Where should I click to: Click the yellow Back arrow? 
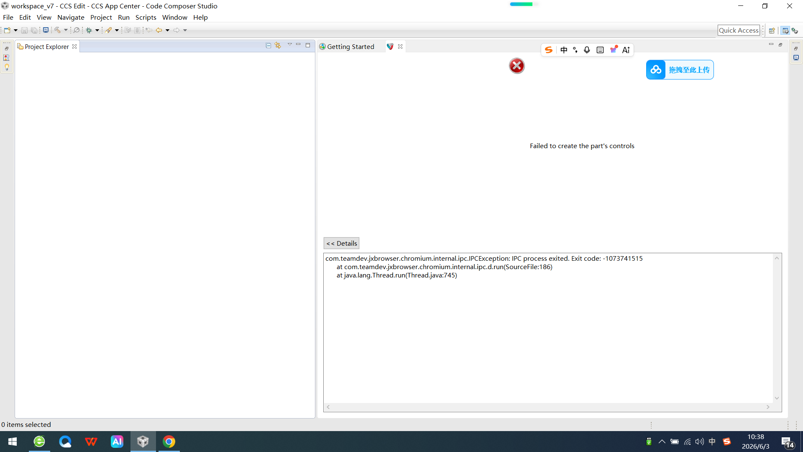[159, 30]
